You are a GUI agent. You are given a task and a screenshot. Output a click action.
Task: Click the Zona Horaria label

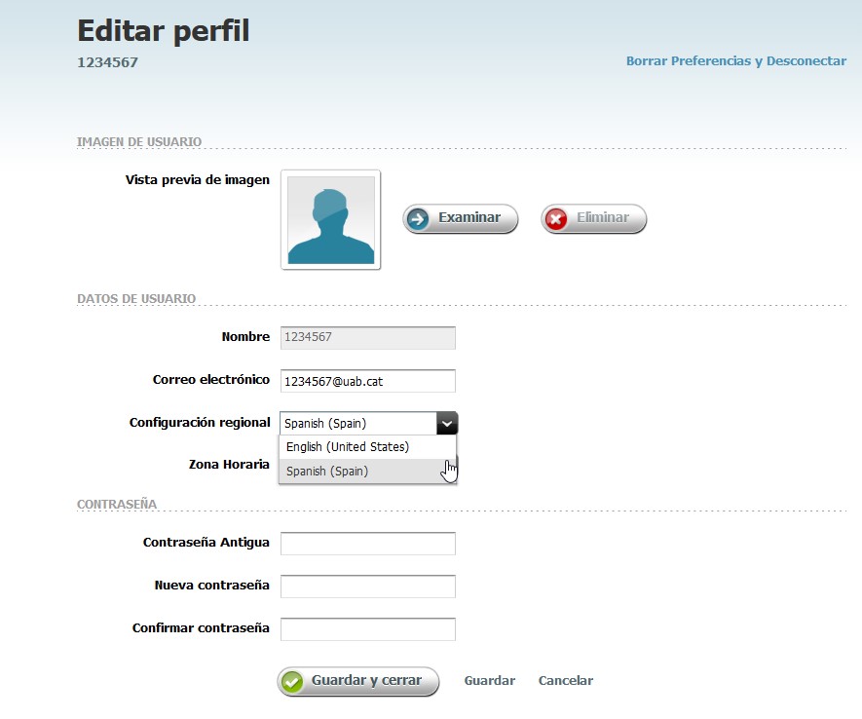click(228, 465)
